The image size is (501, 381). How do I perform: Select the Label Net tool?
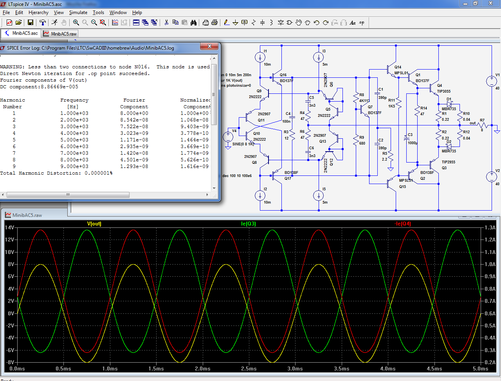pos(245,23)
